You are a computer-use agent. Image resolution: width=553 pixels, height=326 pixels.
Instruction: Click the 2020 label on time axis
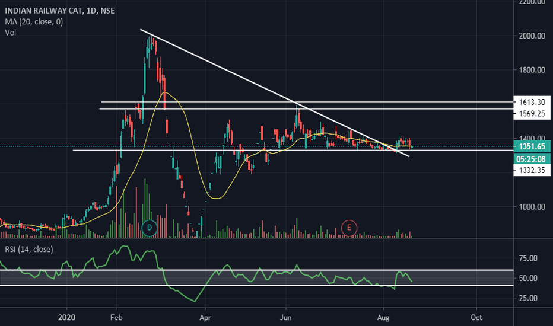tap(66, 318)
